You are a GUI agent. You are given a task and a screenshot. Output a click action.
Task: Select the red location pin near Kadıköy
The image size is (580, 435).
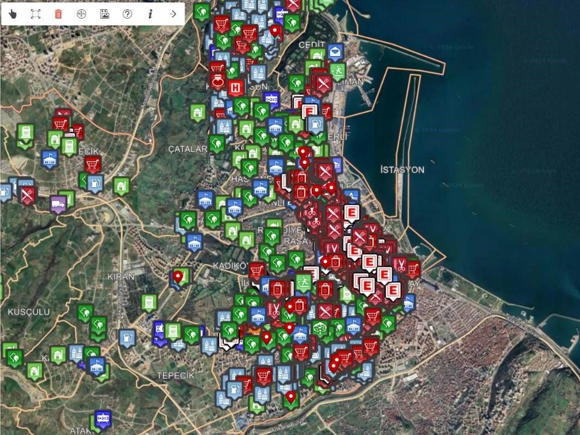tap(178, 277)
